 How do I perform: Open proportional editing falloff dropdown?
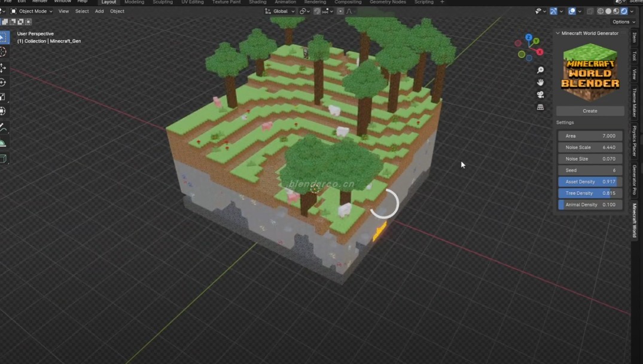tap(350, 11)
